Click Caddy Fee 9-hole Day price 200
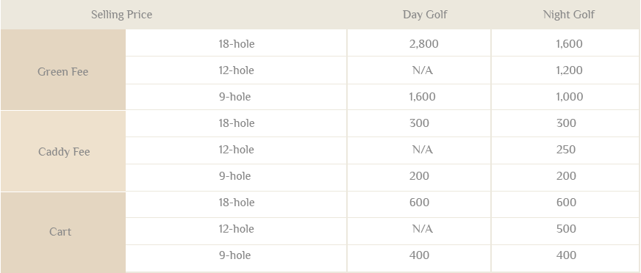This screenshot has height=273, width=641. 419,176
